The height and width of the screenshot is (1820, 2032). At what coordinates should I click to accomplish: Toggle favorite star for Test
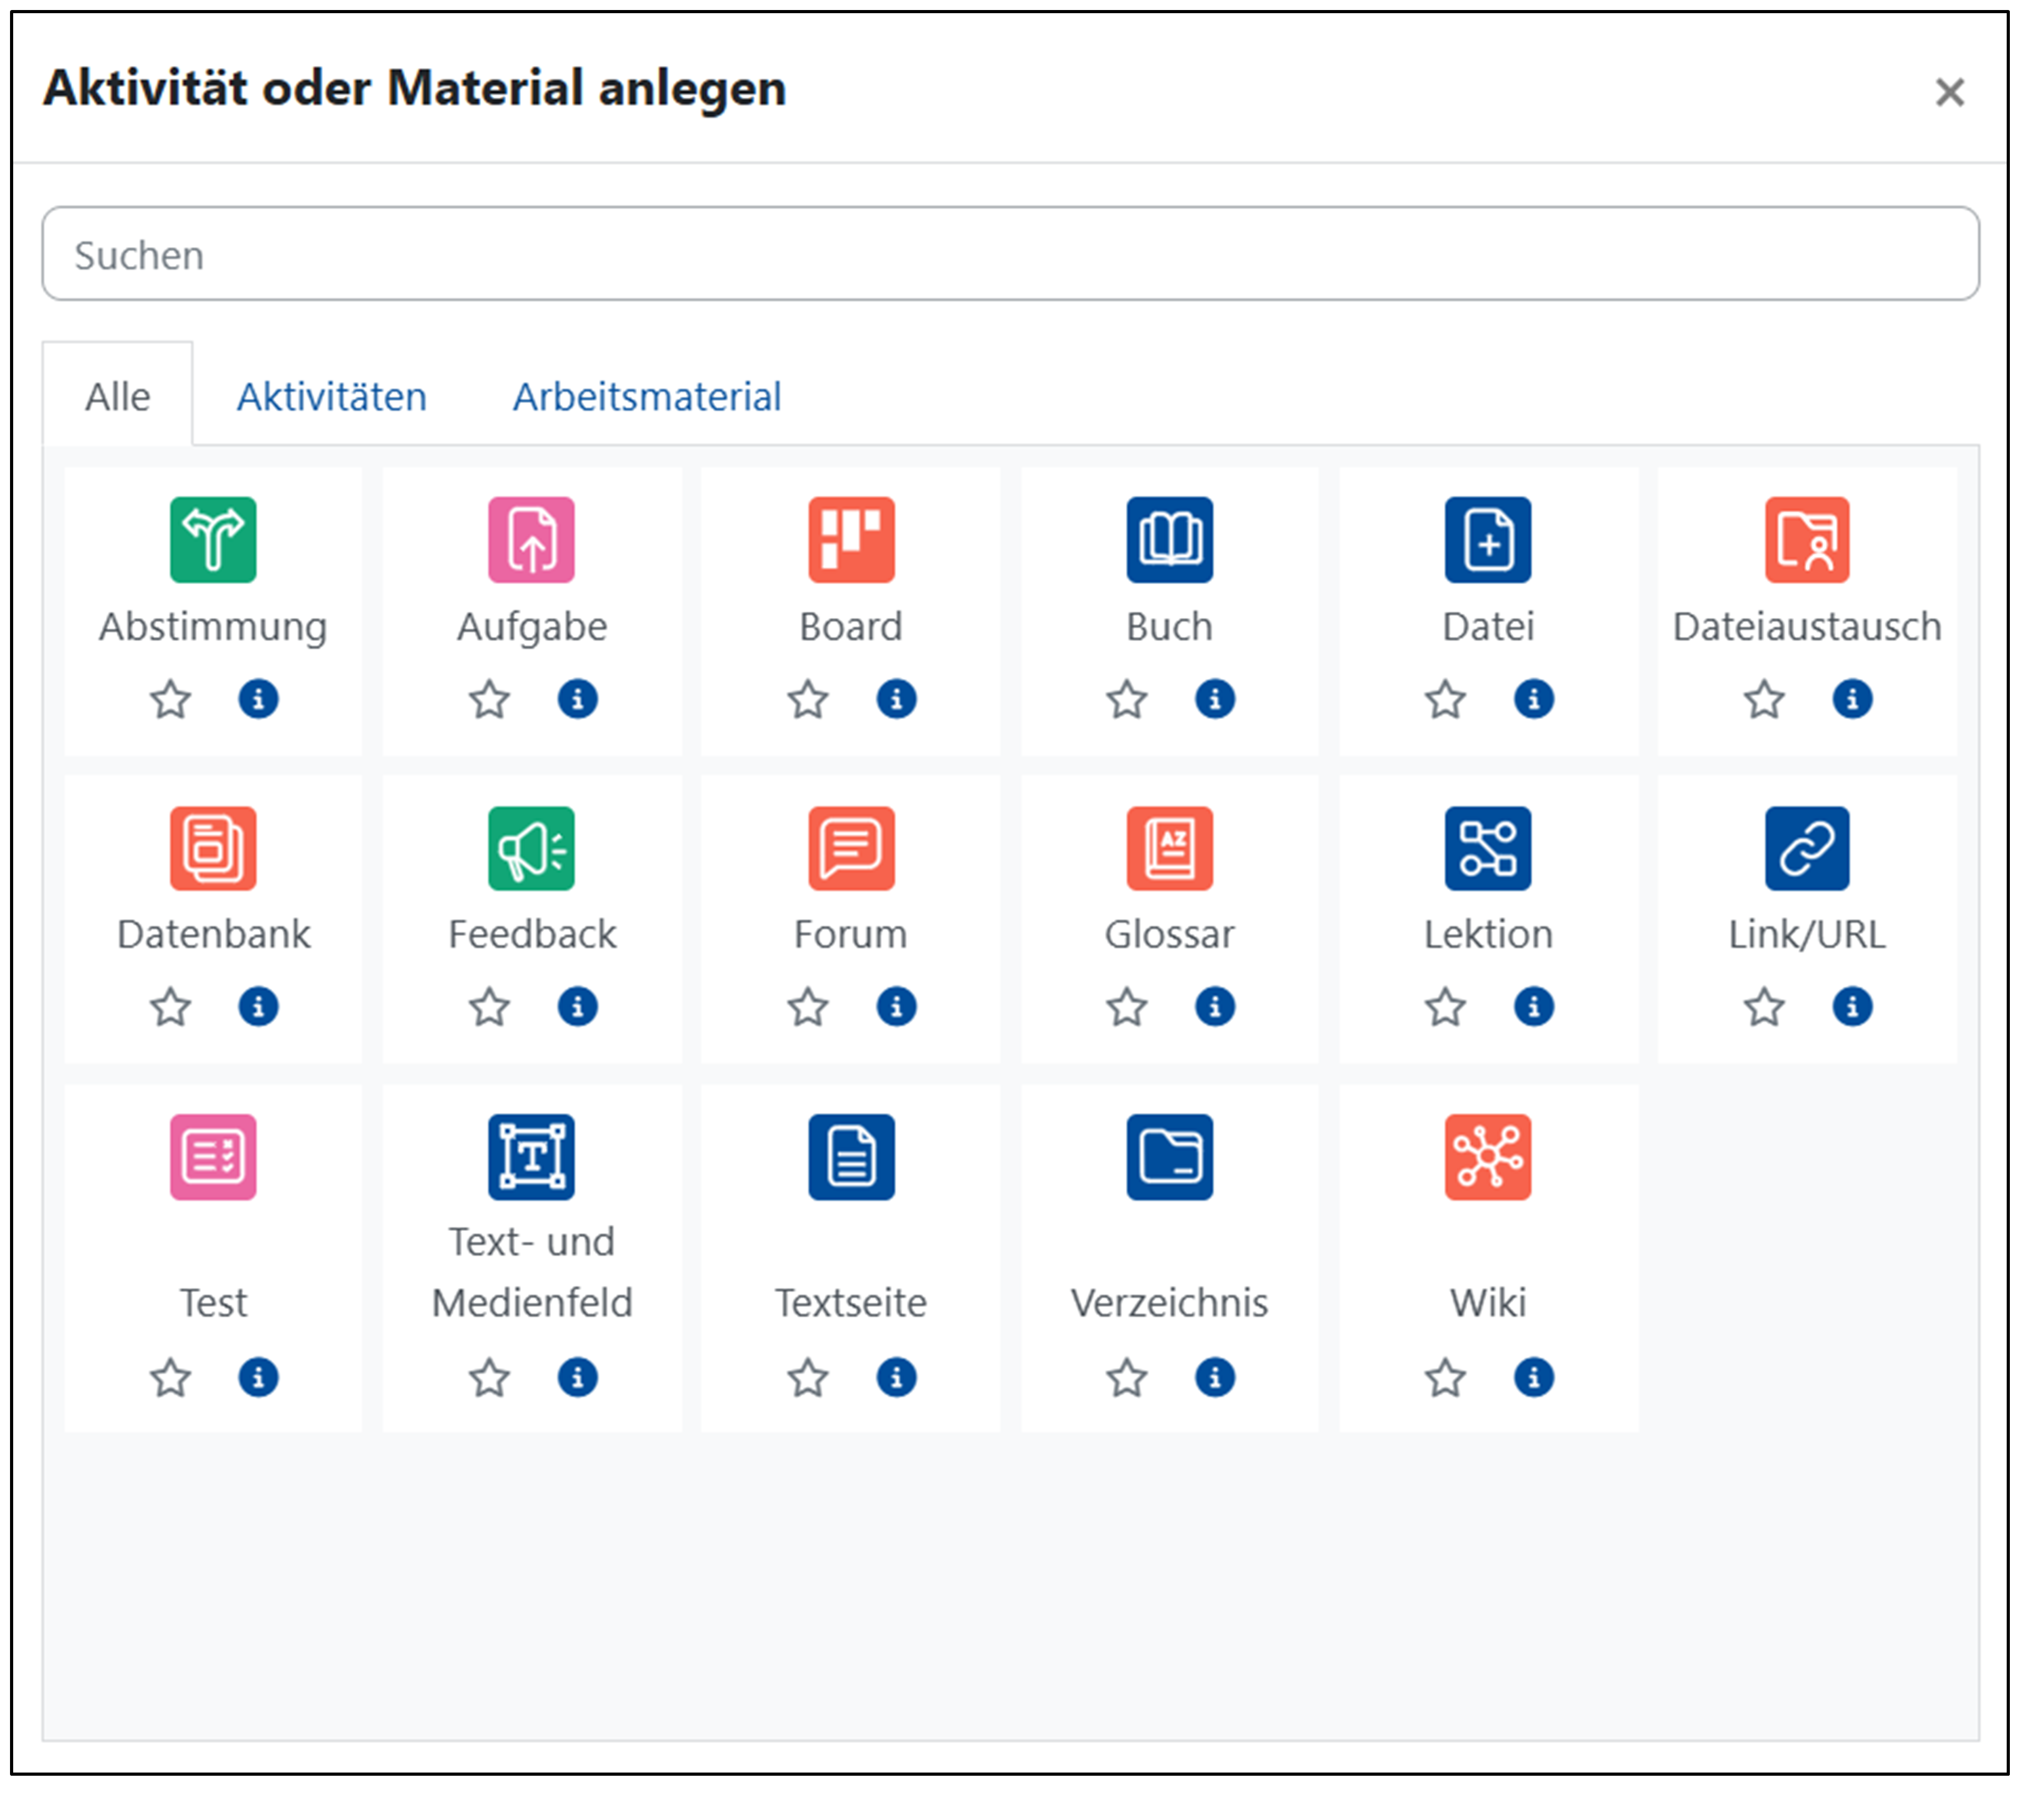coord(170,1378)
